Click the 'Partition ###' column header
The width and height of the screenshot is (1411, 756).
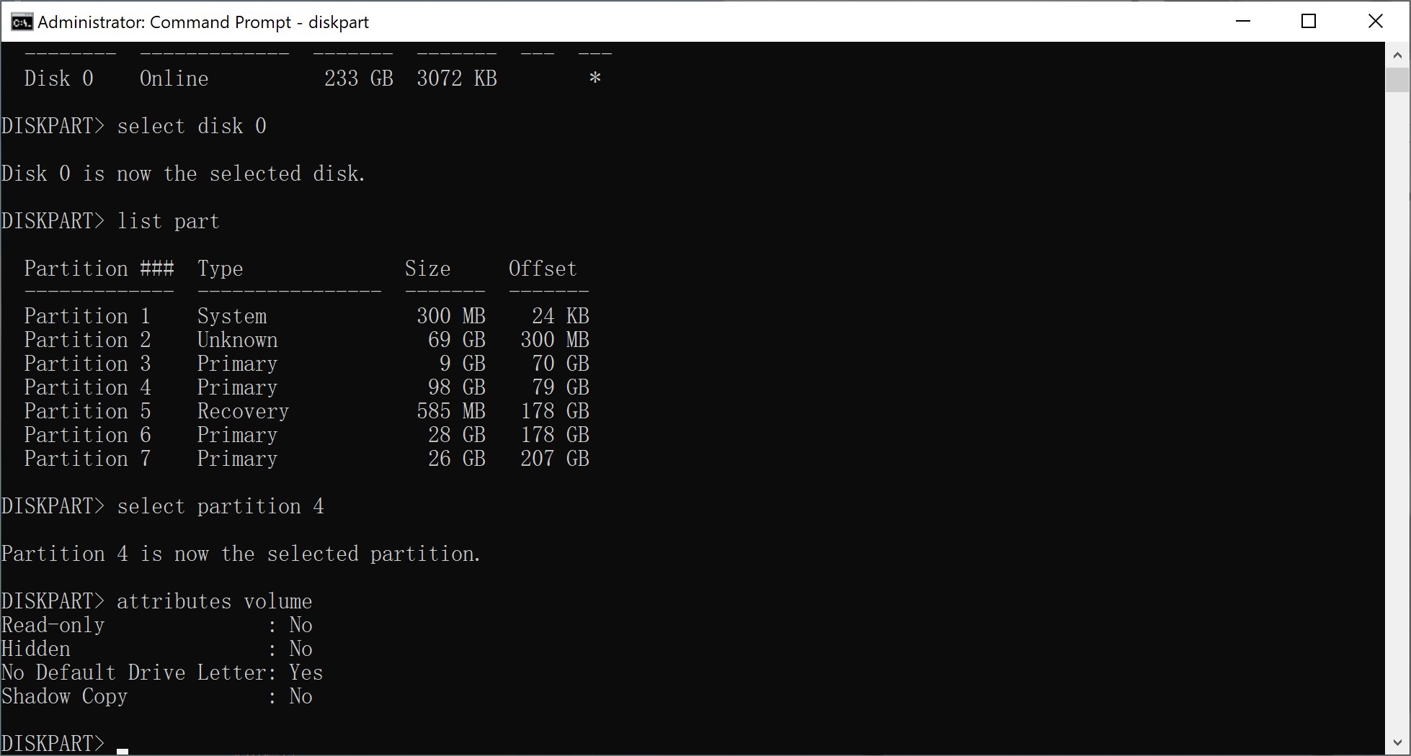tap(99, 269)
